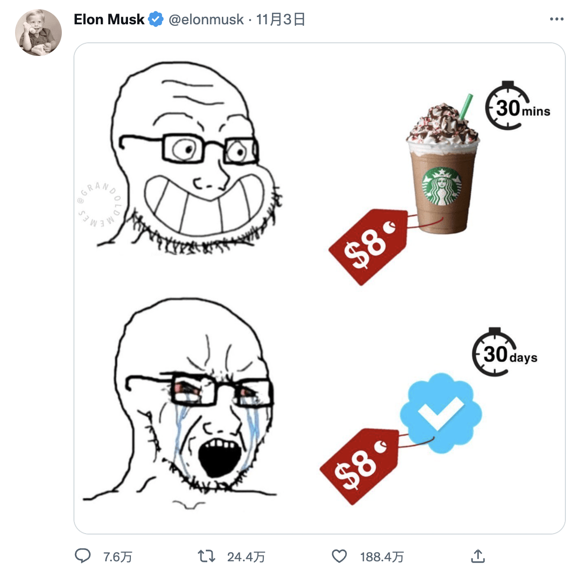Open the share upload icon
The image size is (579, 572).
tap(478, 556)
